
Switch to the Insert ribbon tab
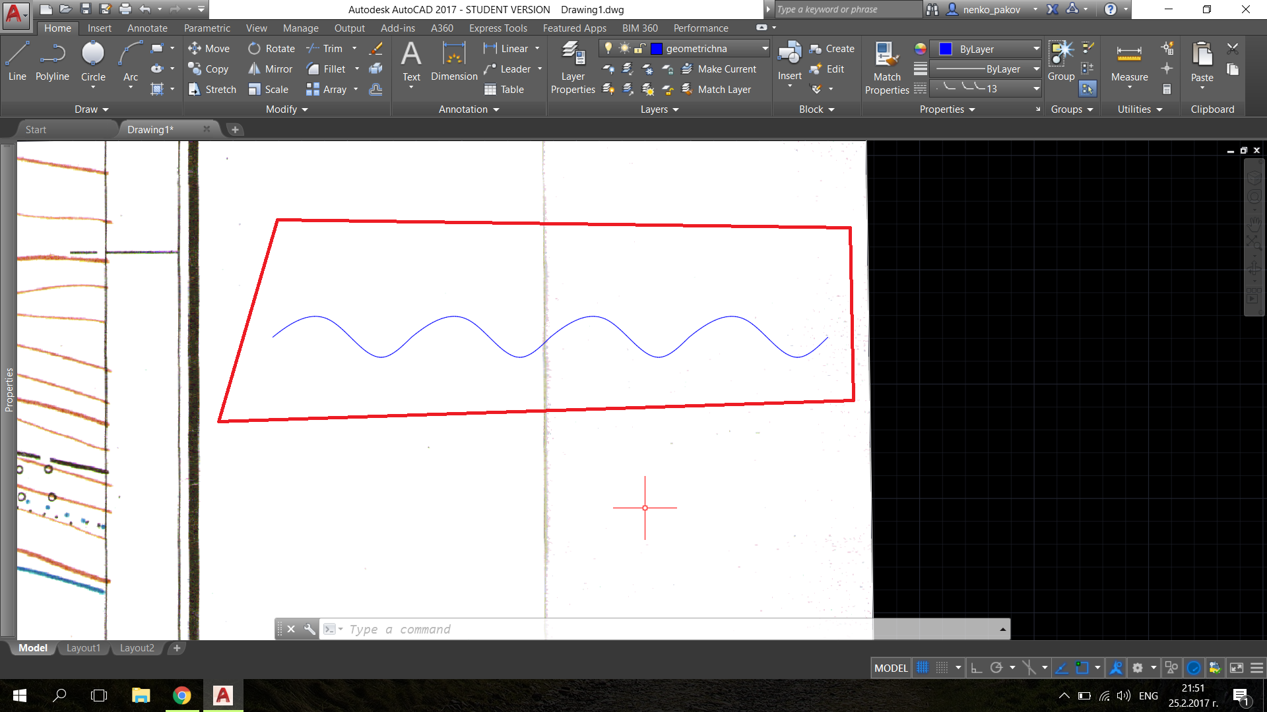coord(100,28)
